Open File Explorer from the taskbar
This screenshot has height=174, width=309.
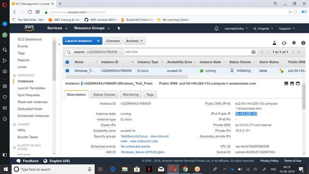click(125, 169)
